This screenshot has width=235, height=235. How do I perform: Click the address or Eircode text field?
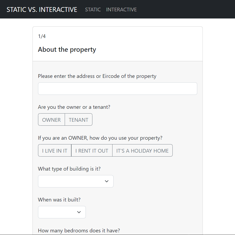click(x=117, y=89)
